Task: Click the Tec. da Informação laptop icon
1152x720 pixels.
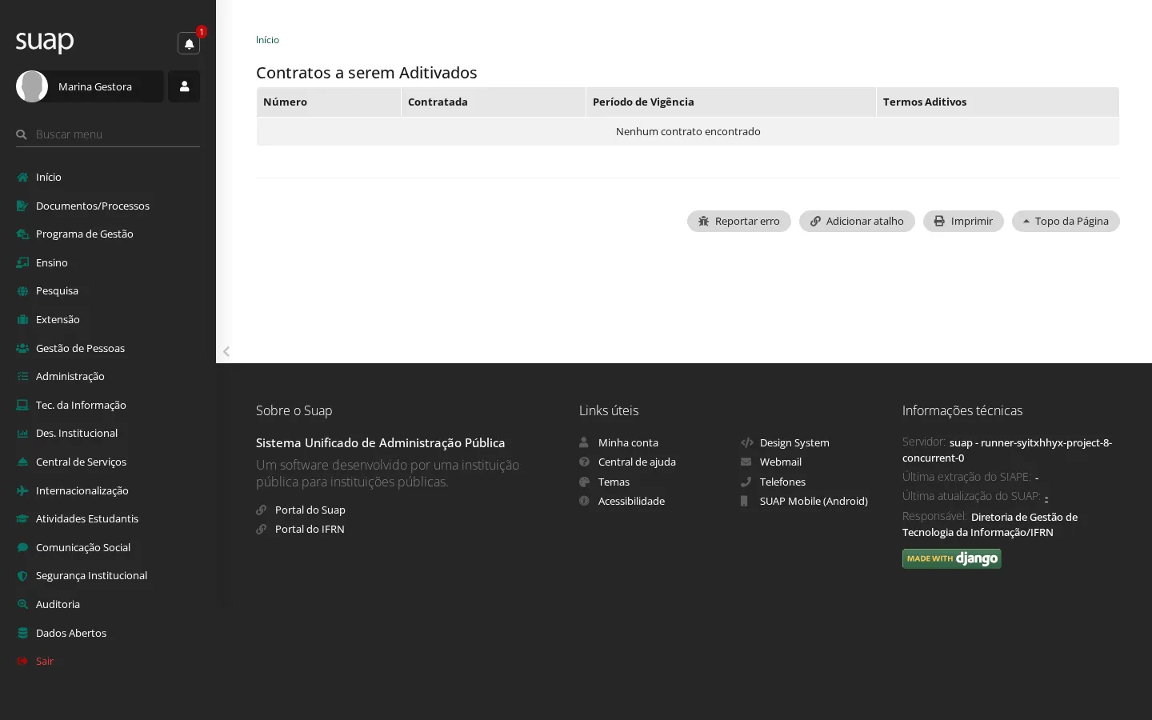Action: (22, 405)
